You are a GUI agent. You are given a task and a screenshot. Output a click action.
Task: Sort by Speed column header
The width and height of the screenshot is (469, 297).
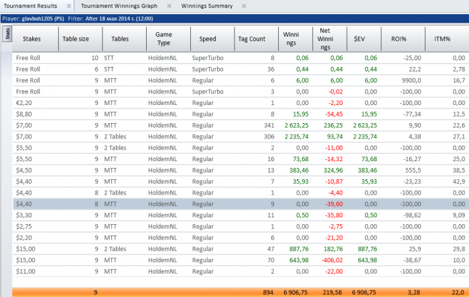212,39
